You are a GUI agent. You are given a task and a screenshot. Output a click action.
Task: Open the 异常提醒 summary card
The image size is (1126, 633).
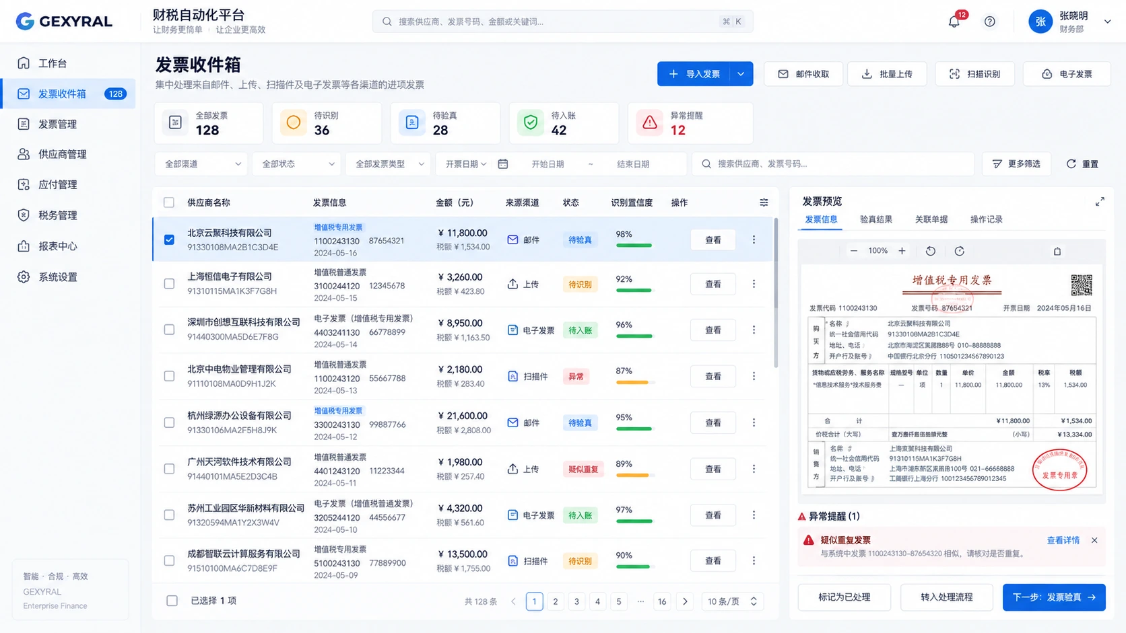pyautogui.click(x=690, y=123)
